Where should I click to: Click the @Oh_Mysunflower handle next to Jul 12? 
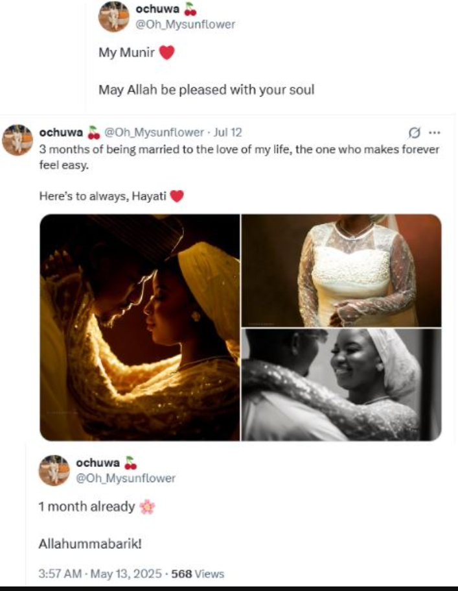click(154, 132)
